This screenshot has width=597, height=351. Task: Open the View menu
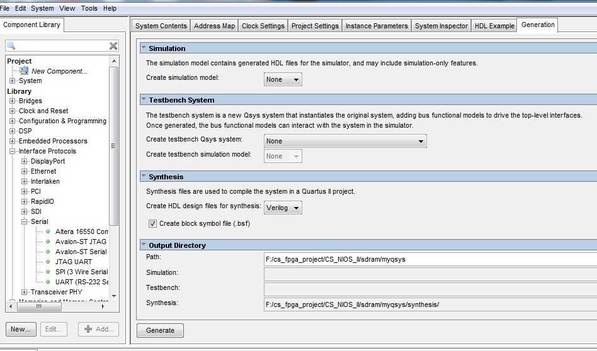pyautogui.click(x=67, y=8)
